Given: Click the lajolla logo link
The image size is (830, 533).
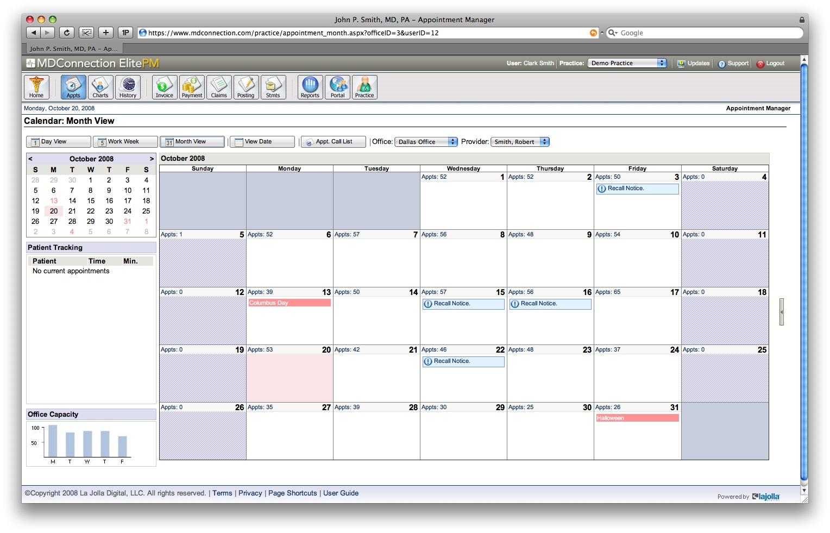Looking at the screenshot, I should [766, 497].
